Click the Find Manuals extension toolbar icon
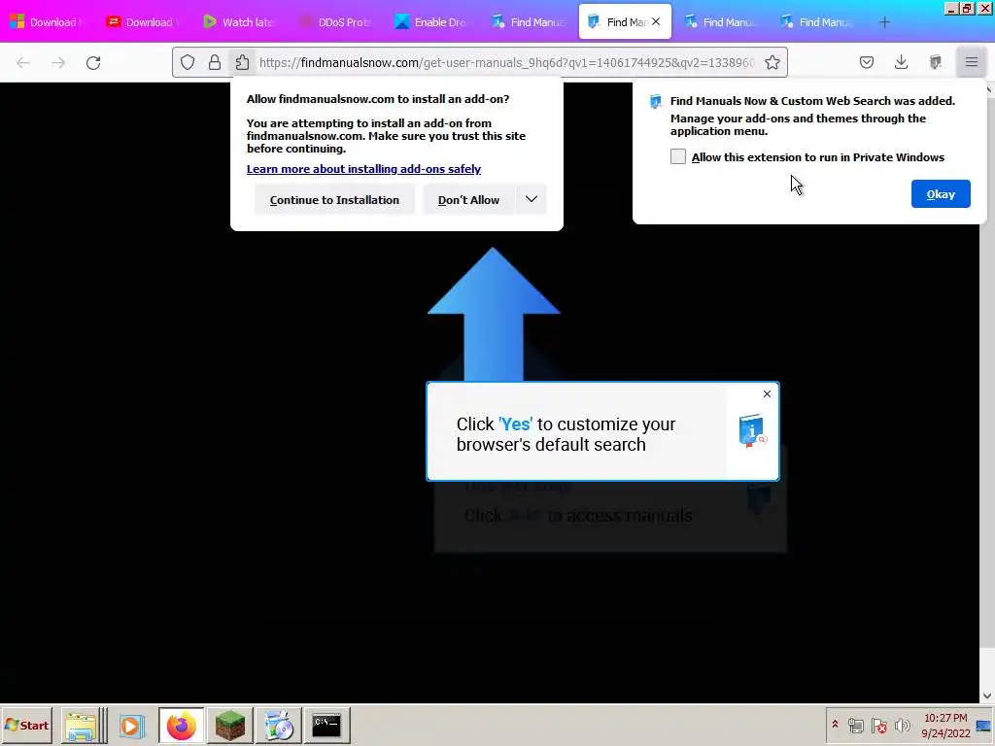 (936, 62)
